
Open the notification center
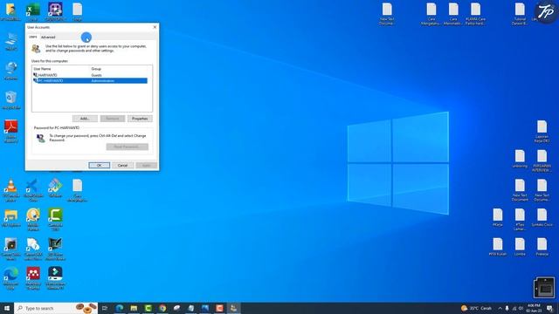pyautogui.click(x=549, y=308)
